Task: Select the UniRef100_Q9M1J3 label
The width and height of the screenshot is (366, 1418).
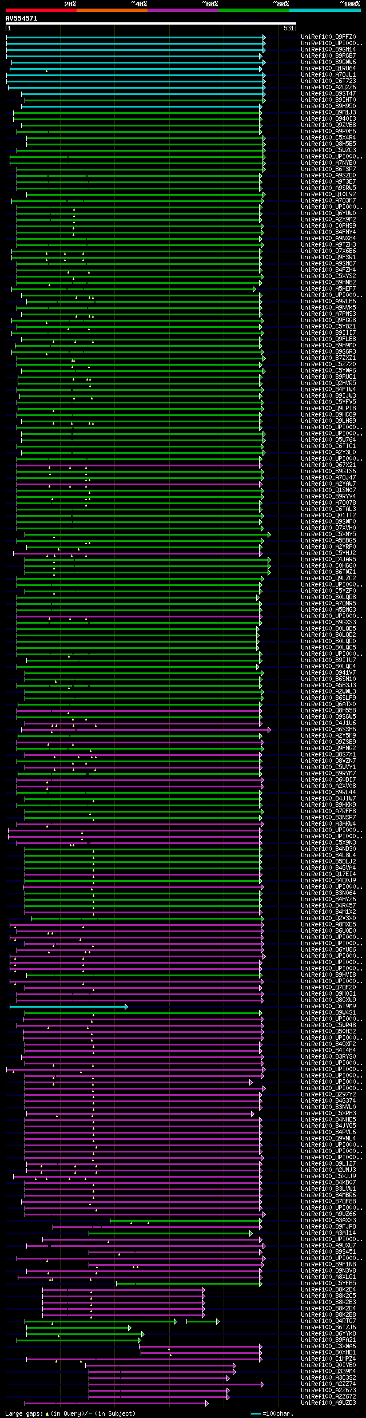Action: tap(328, 113)
